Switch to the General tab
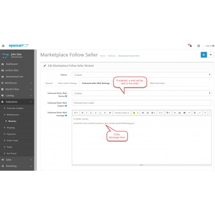The image size is (215, 215). [x=49, y=83]
